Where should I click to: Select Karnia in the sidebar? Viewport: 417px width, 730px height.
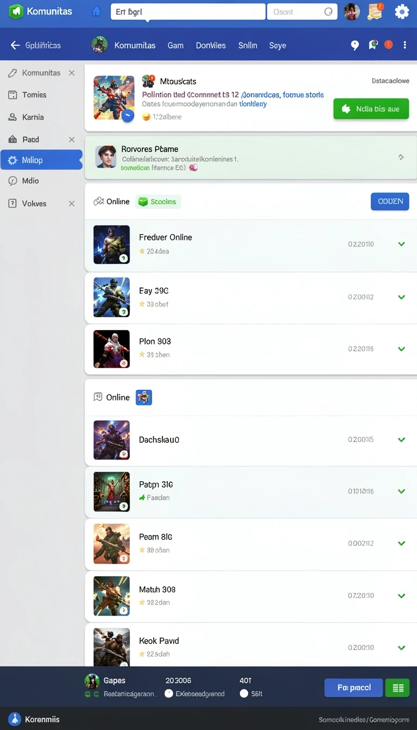click(33, 117)
